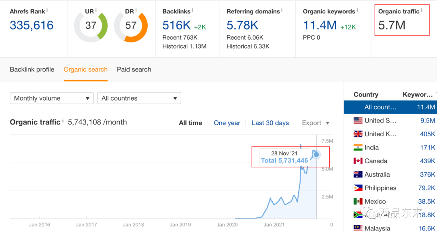Click the Canada flag icon

[x=358, y=161]
